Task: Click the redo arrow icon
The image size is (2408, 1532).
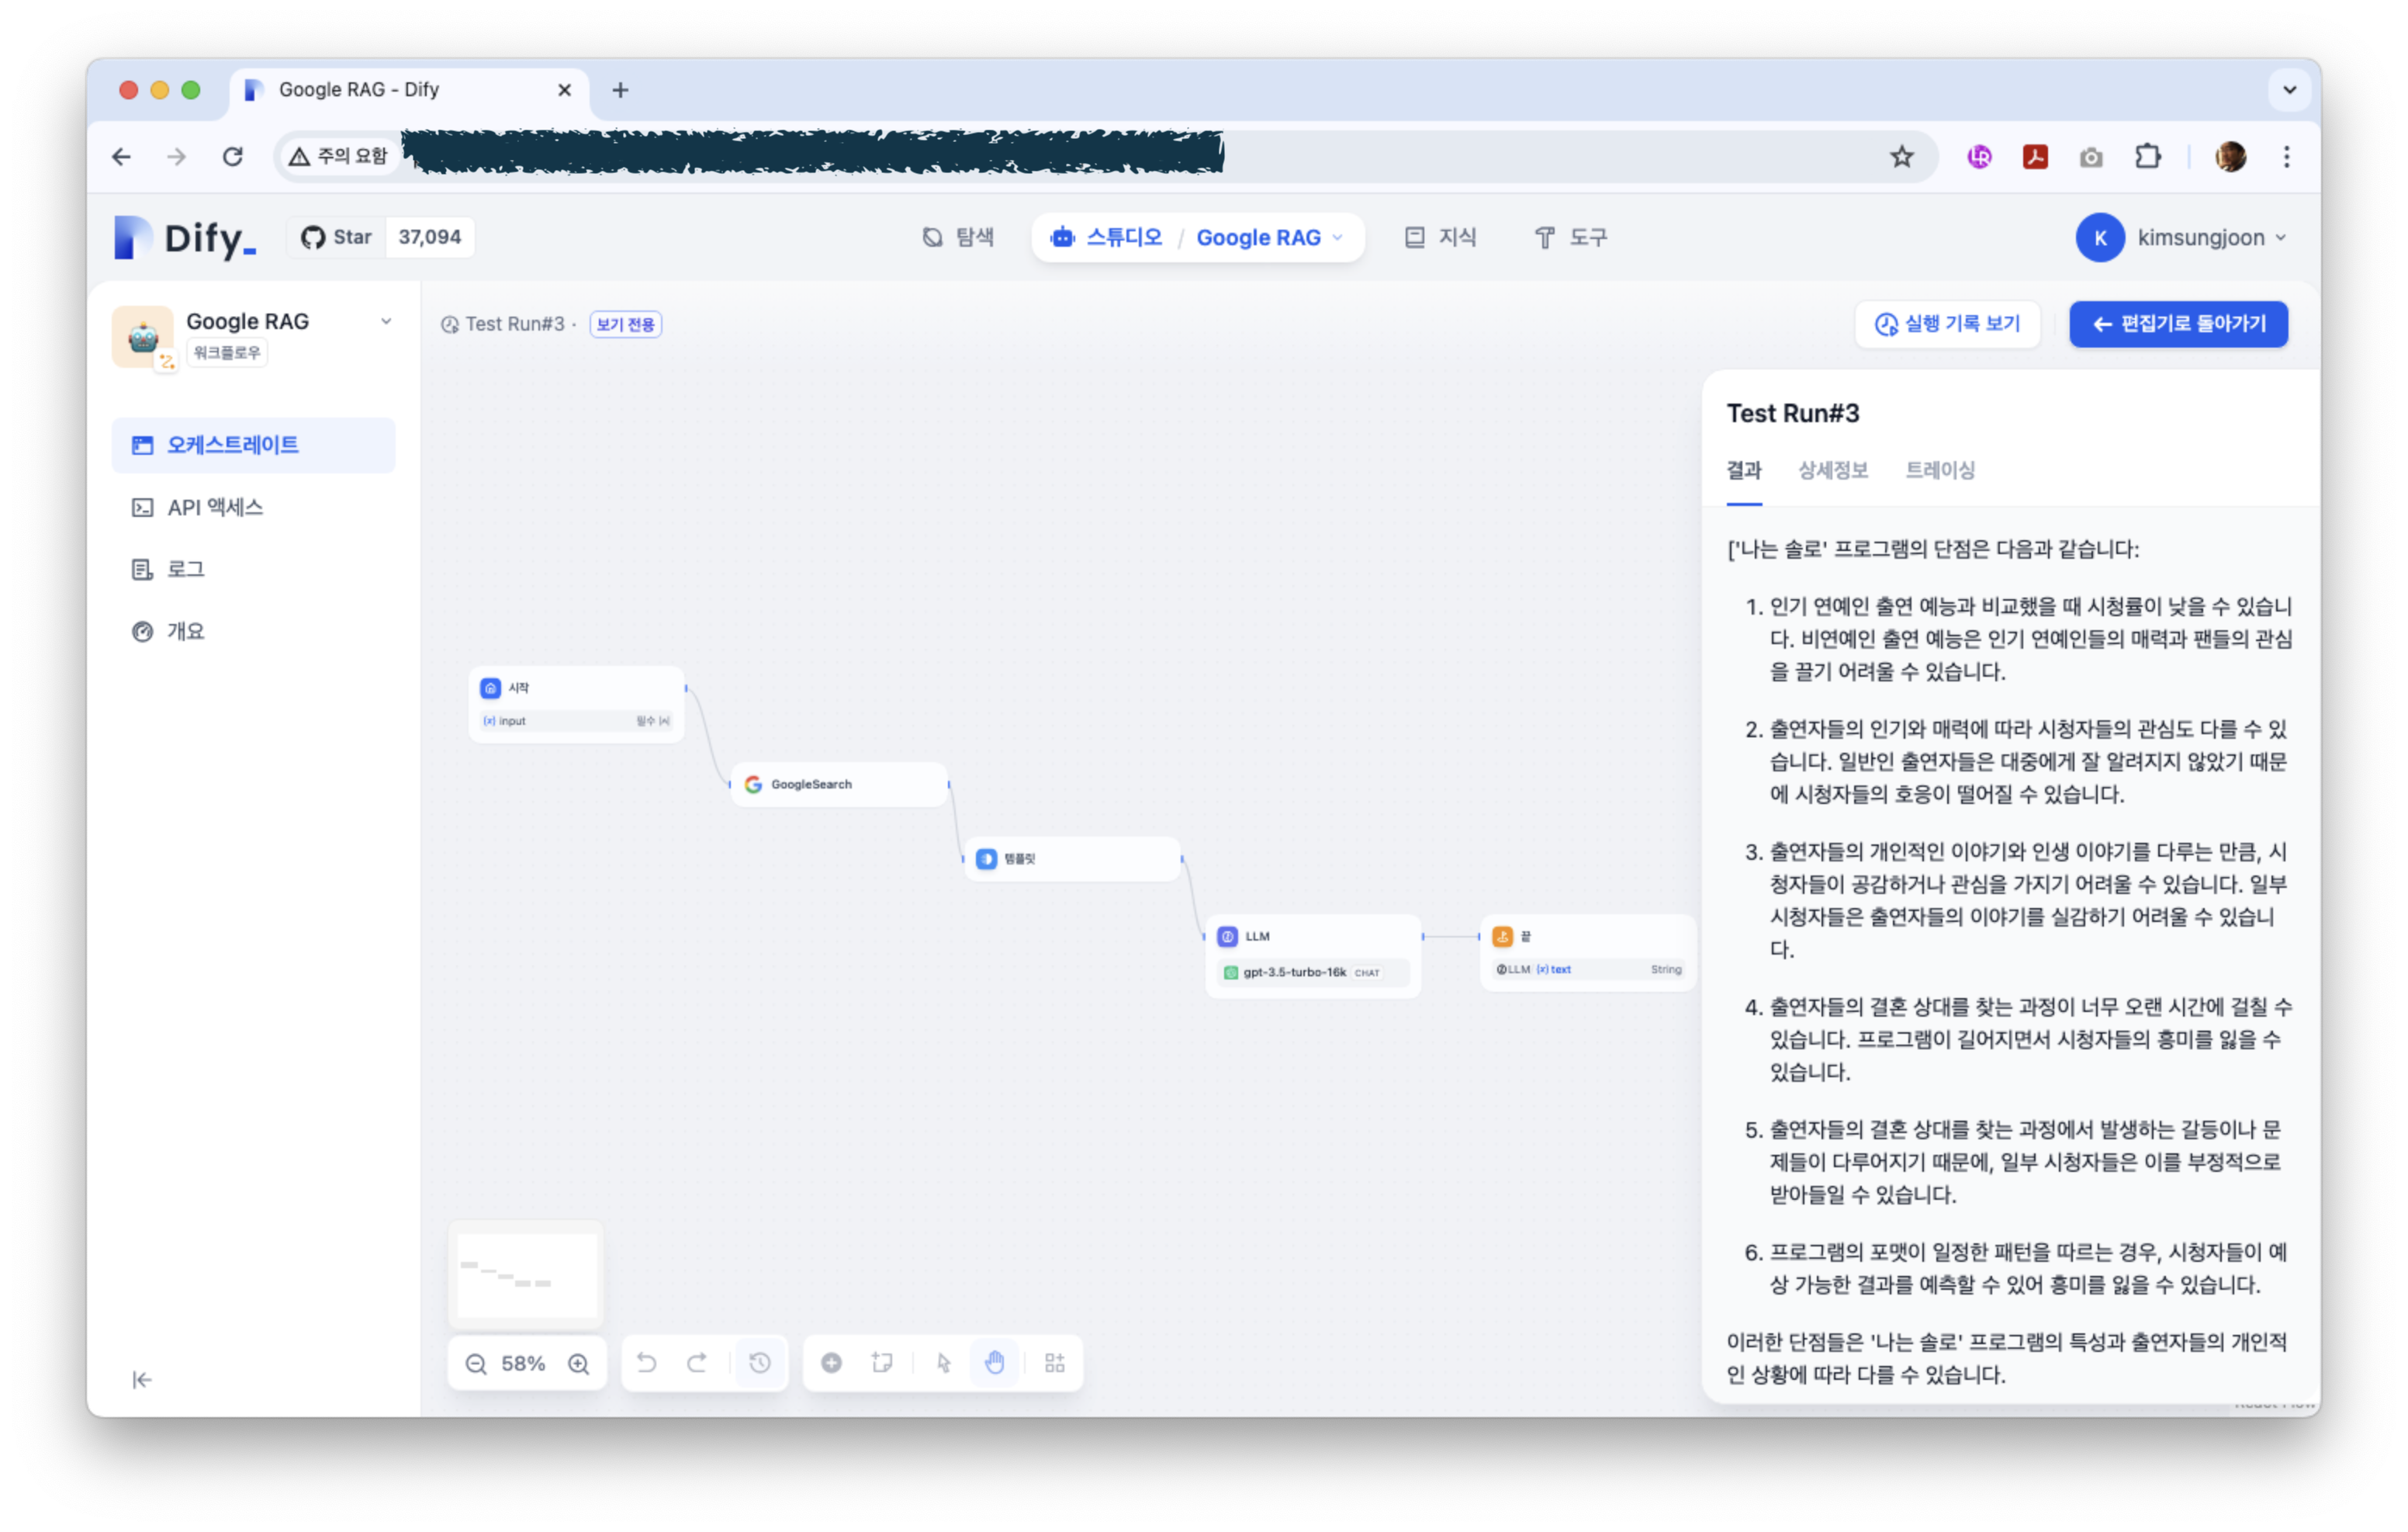Action: tap(697, 1363)
